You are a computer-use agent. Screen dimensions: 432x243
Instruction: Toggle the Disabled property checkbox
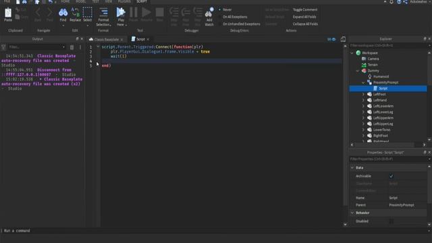click(x=391, y=221)
